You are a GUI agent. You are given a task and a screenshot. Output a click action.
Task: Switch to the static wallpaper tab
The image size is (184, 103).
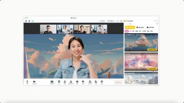[140, 27]
